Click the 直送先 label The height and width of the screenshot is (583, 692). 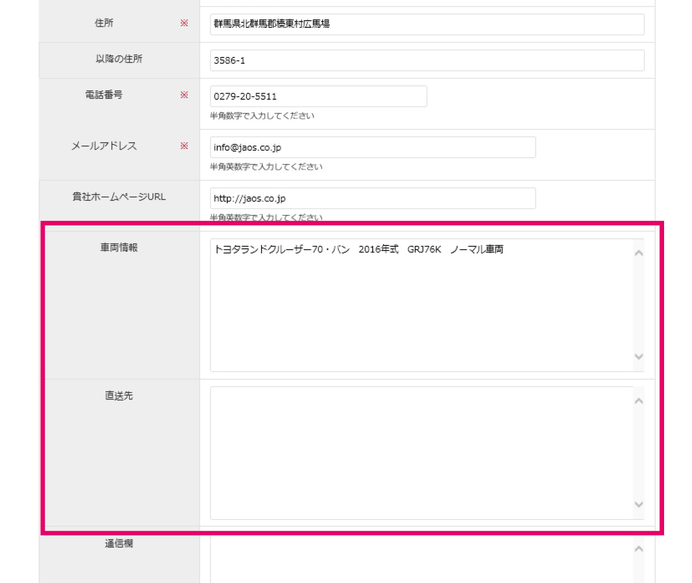119,396
